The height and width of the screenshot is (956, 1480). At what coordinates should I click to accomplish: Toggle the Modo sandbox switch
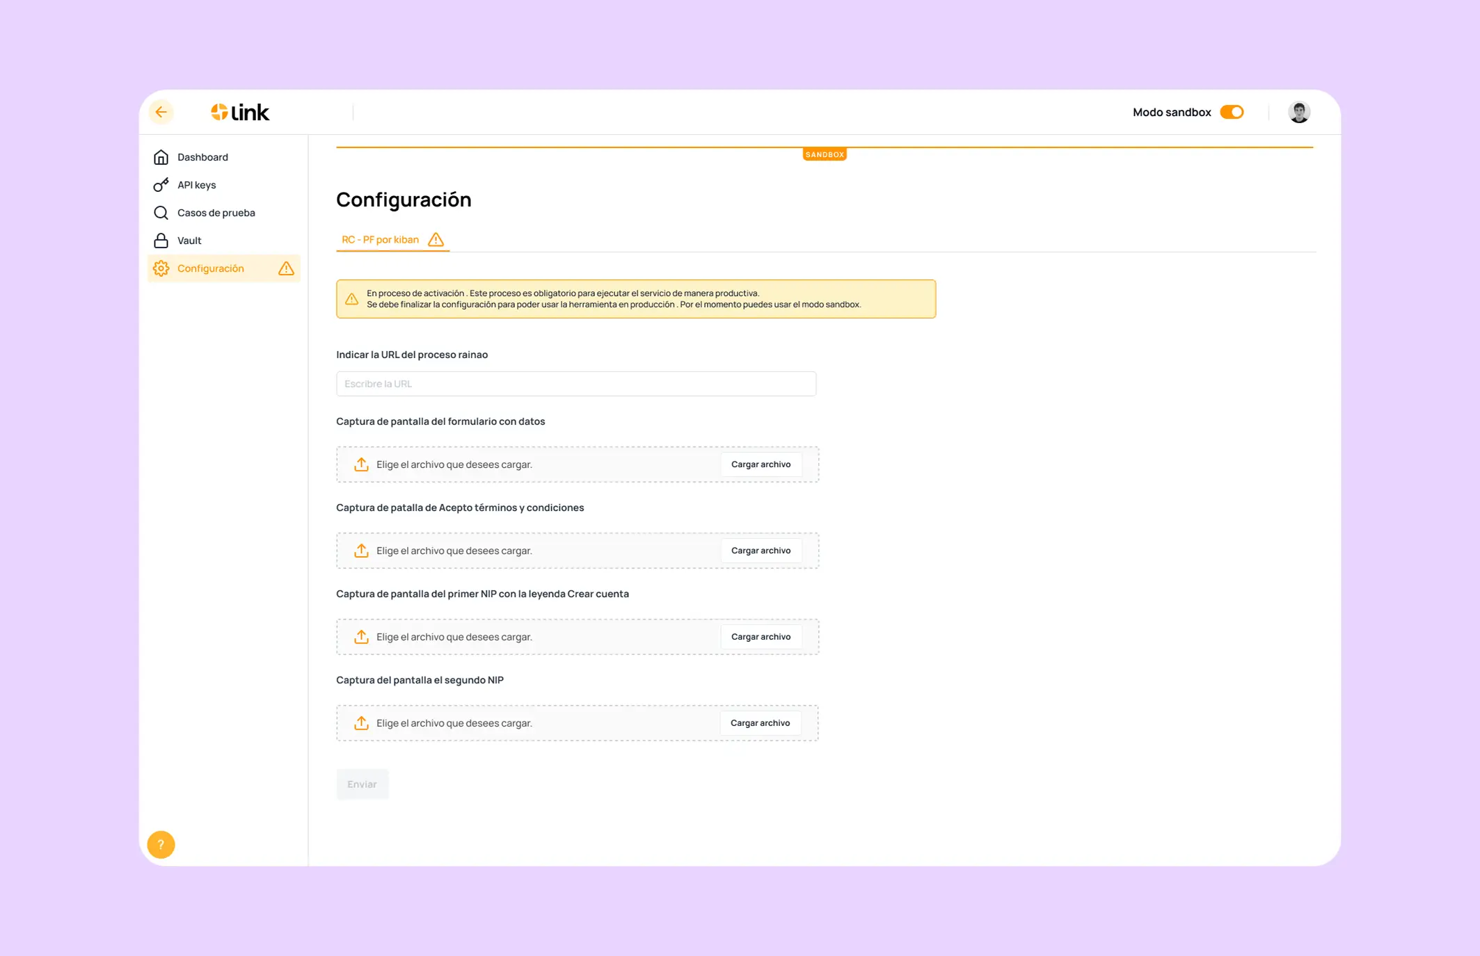(1232, 112)
